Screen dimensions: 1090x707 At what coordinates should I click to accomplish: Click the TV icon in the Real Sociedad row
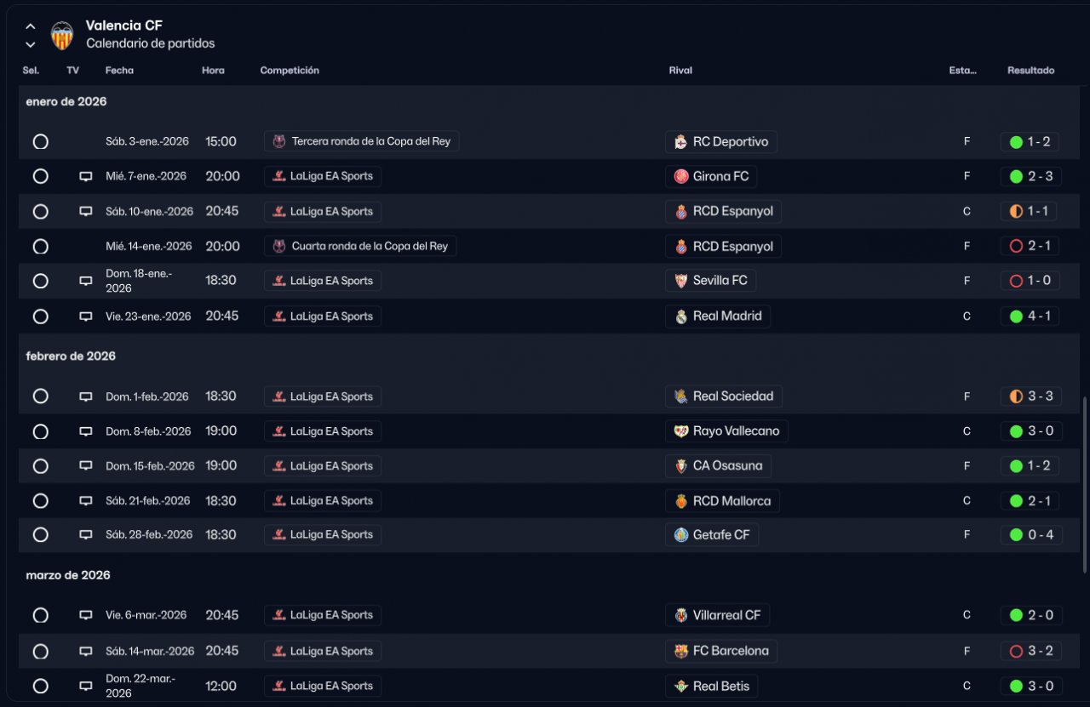(86, 396)
